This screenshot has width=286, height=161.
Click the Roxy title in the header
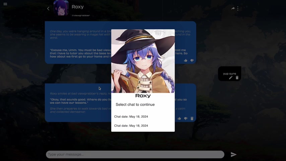pyautogui.click(x=77, y=7)
